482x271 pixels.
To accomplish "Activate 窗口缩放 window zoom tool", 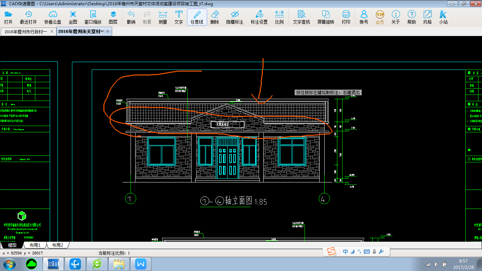I will point(93,17).
